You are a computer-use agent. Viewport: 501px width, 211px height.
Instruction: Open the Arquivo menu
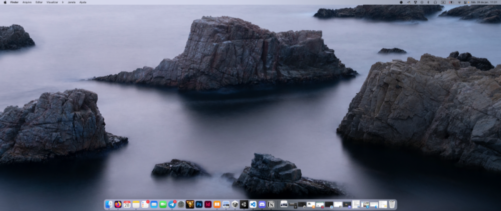pos(27,2)
